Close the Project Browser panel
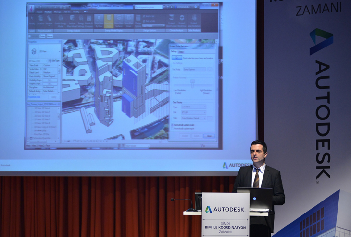The width and height of the screenshot is (351, 237). point(59,104)
